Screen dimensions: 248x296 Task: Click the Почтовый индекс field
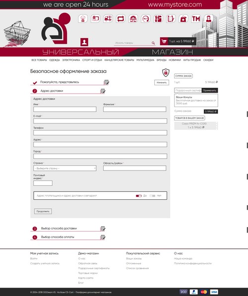(x=43, y=183)
